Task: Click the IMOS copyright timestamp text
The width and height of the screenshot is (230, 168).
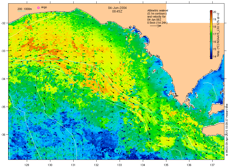Action: 227,130
